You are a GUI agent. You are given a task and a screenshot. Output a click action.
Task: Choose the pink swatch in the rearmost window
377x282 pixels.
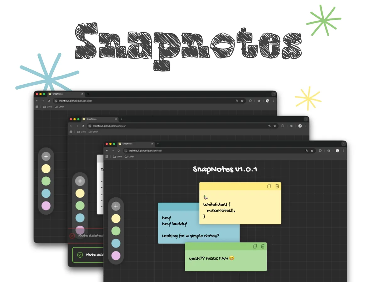[x=46, y=206]
